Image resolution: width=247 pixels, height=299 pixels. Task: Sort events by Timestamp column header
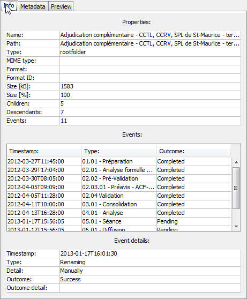pyautogui.click(x=44, y=151)
